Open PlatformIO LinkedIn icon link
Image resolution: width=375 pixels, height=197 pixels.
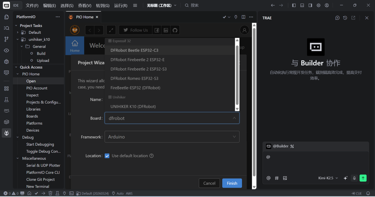point(166,30)
